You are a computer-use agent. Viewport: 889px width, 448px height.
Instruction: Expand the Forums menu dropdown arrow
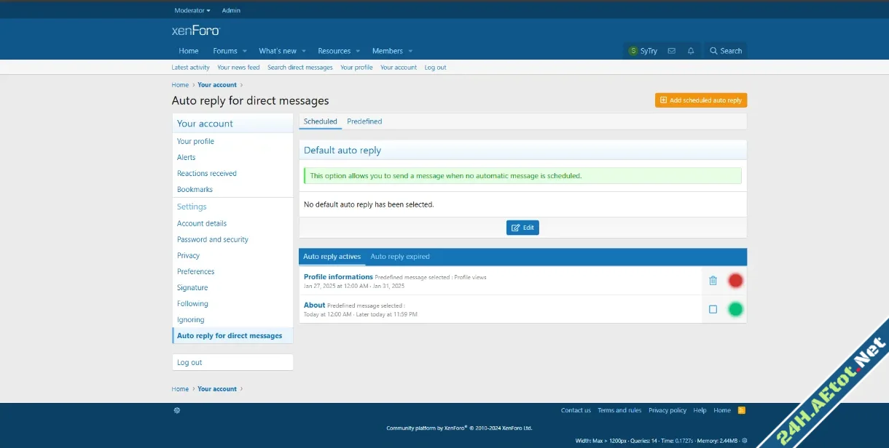245,51
